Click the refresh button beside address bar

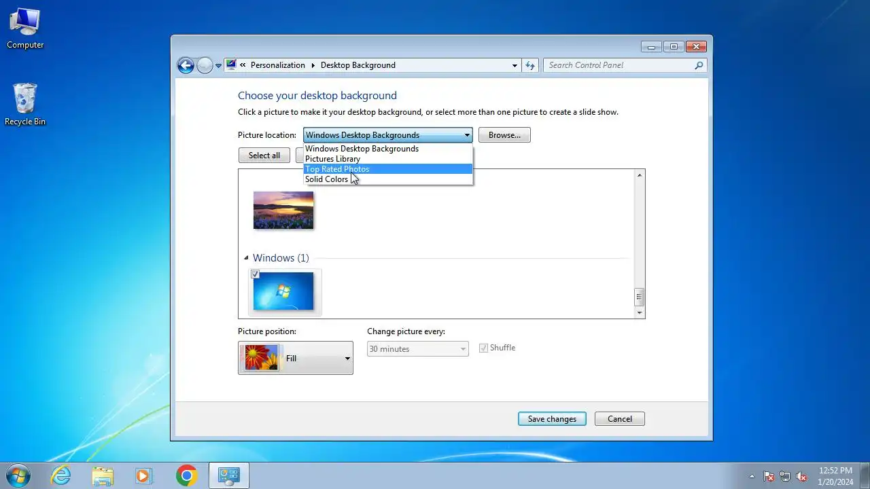pos(531,65)
